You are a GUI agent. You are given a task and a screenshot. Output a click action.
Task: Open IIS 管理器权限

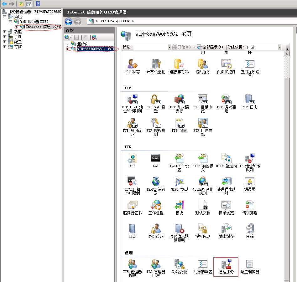click(132, 268)
